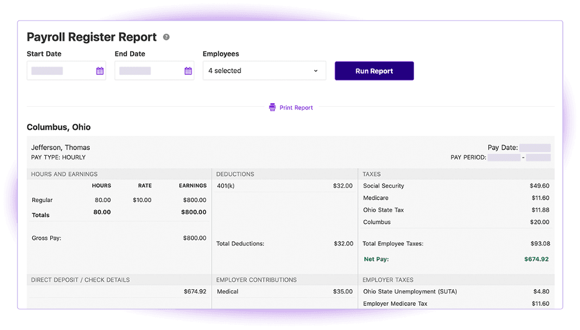Image resolution: width=580 pixels, height=330 pixels.
Task: Click into the End Date input field
Action: click(x=147, y=71)
